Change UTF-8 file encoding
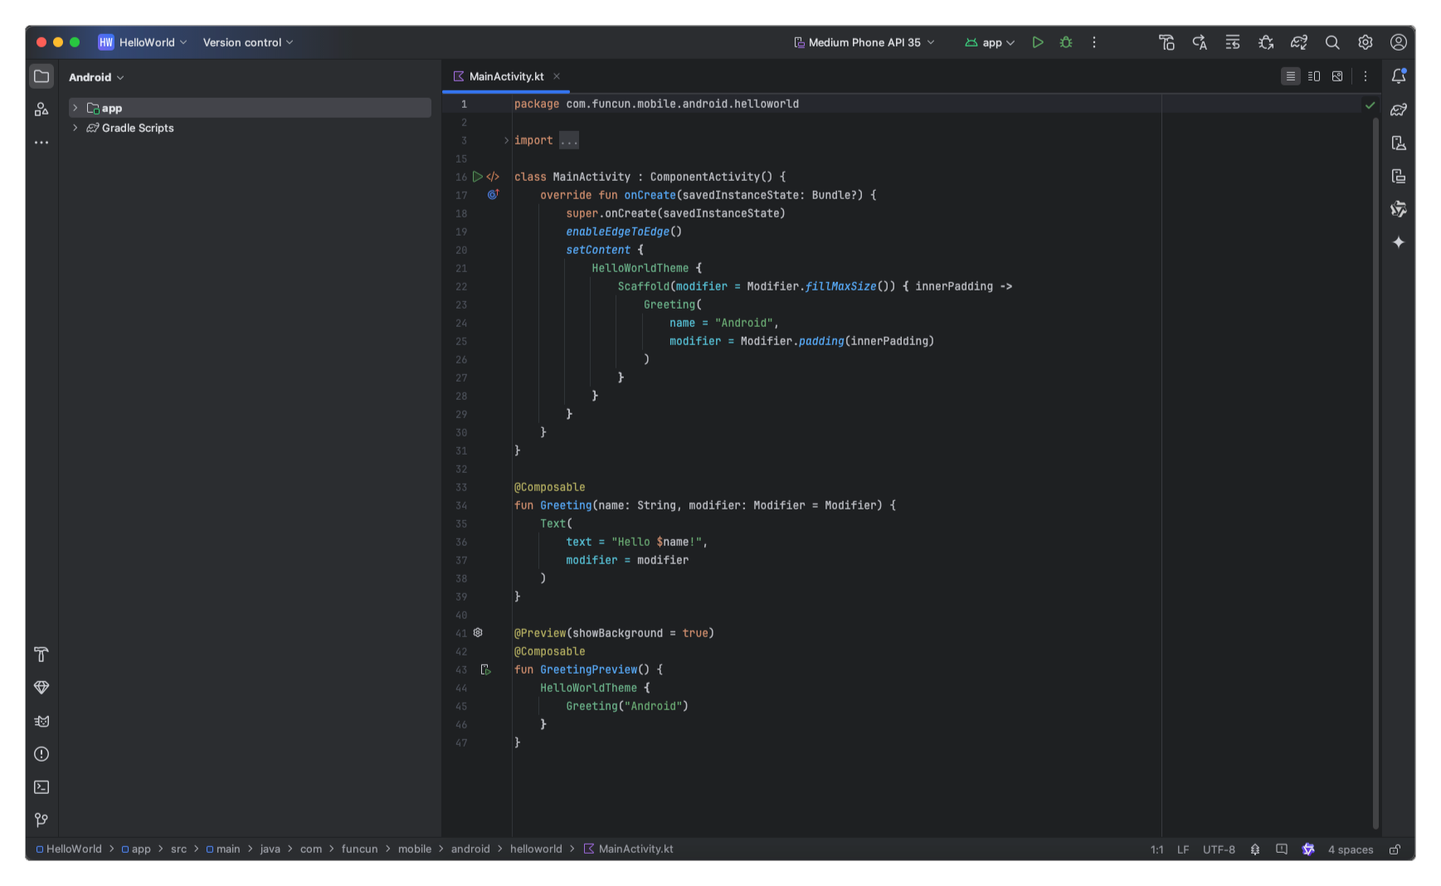The image size is (1441, 886). [1219, 849]
